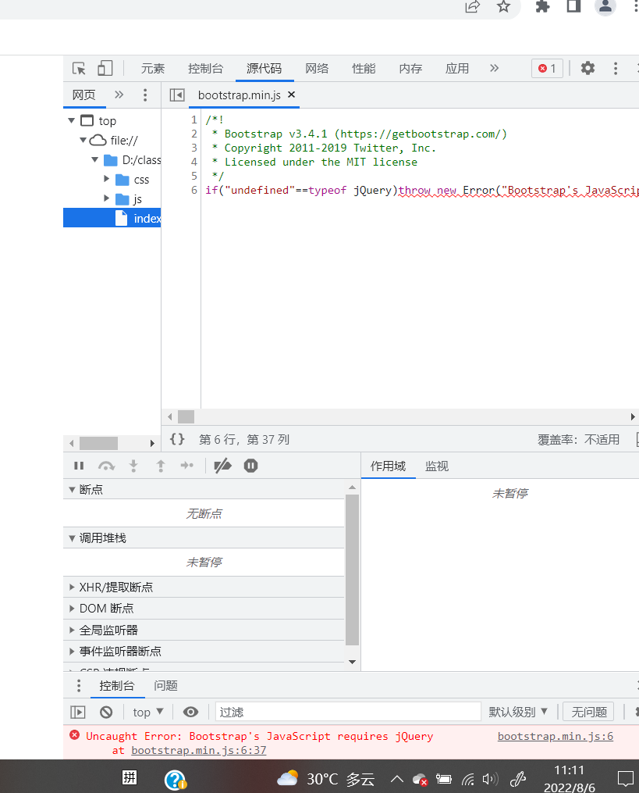Show console sidebar panel icon
Image resolution: width=639 pixels, height=793 pixels.
pos(78,712)
